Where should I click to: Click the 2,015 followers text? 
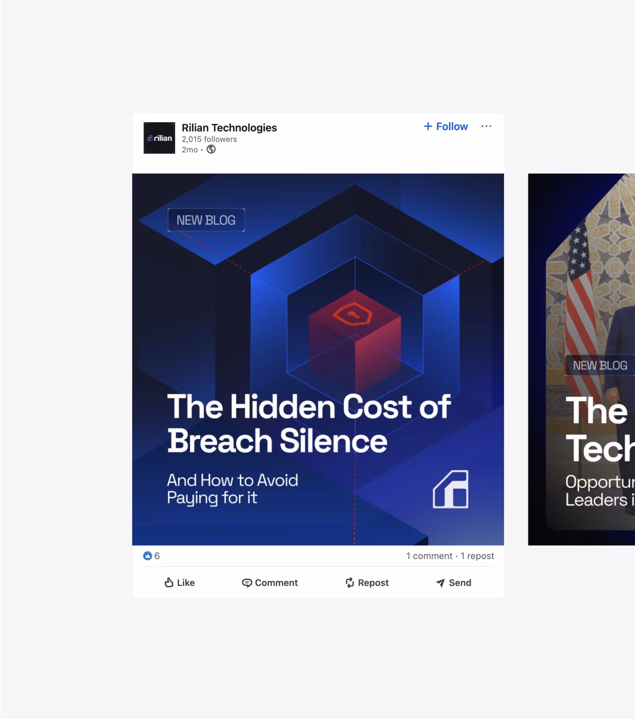(209, 139)
